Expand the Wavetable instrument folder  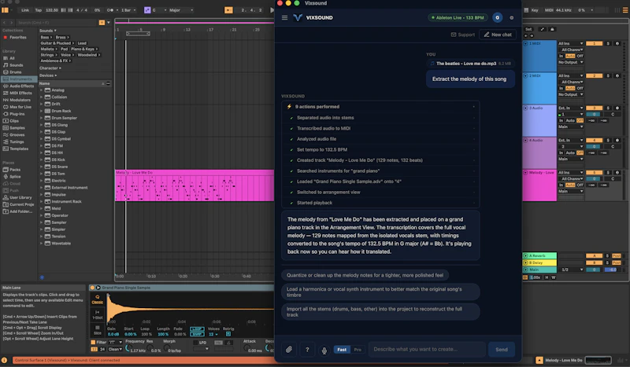(42, 244)
